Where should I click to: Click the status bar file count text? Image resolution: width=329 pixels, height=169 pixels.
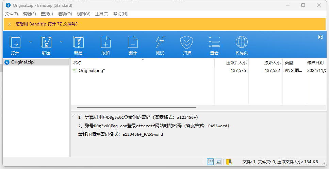[x=280, y=162]
